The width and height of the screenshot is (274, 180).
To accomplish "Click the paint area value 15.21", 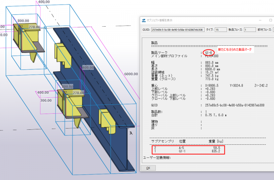I will point(212,72).
